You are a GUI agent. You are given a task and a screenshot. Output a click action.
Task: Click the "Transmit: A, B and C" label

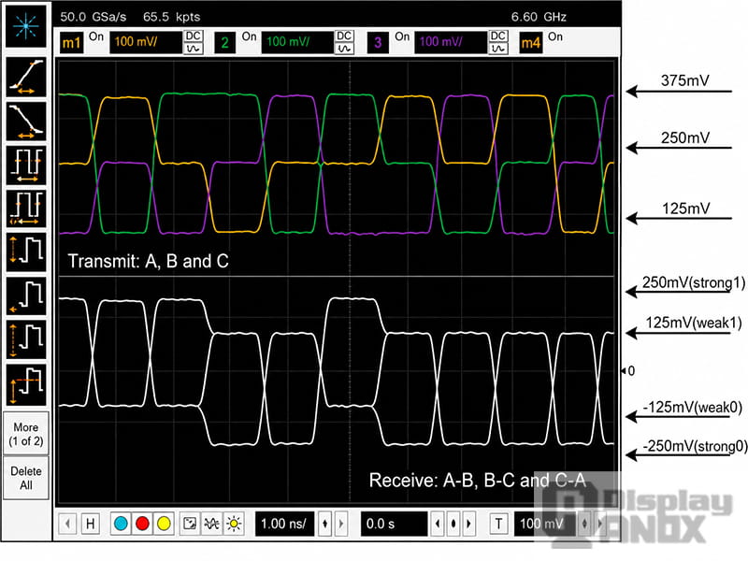[x=148, y=261]
